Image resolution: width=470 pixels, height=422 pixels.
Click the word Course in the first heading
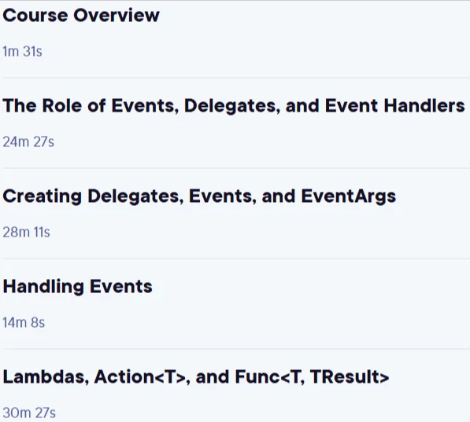coord(35,15)
